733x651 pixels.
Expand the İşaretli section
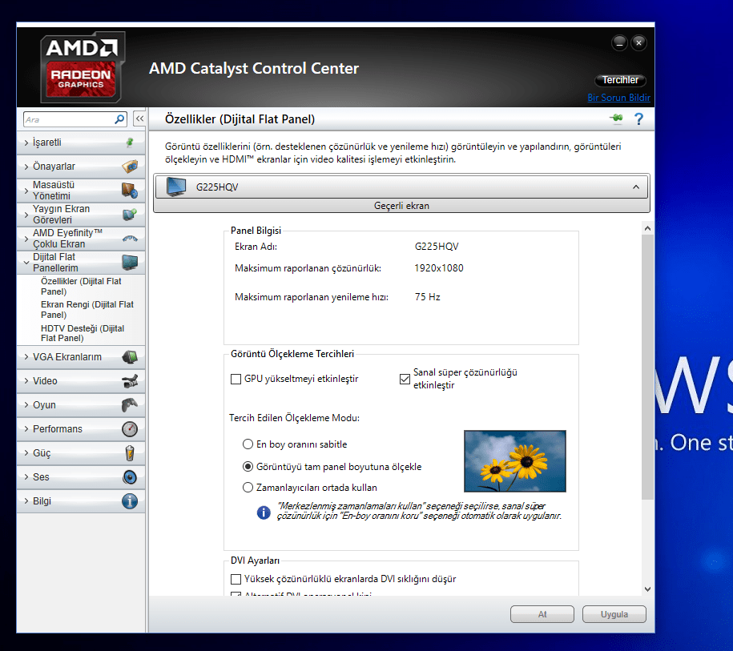click(x=26, y=143)
